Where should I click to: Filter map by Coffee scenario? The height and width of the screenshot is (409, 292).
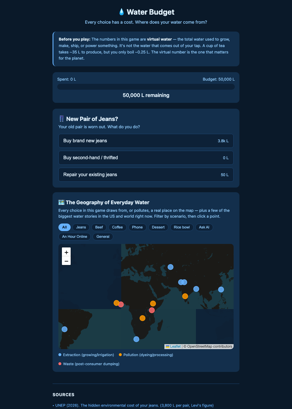(x=117, y=227)
